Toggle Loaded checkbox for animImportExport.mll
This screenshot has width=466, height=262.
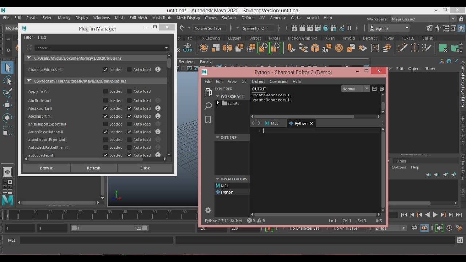[x=106, y=124]
